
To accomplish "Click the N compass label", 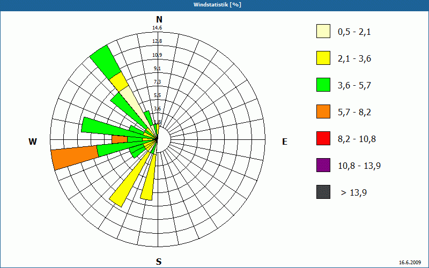I will tap(159, 19).
